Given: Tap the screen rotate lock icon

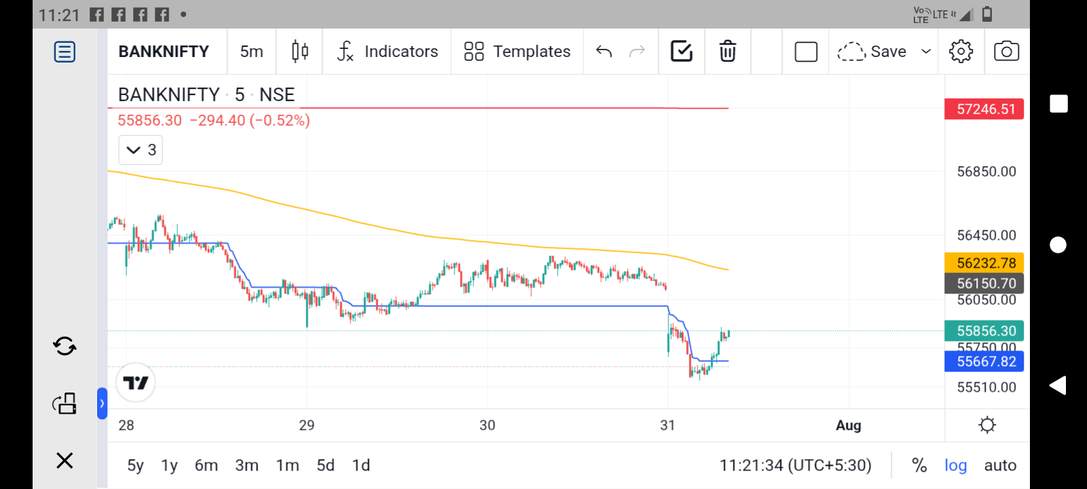Looking at the screenshot, I should tap(65, 403).
